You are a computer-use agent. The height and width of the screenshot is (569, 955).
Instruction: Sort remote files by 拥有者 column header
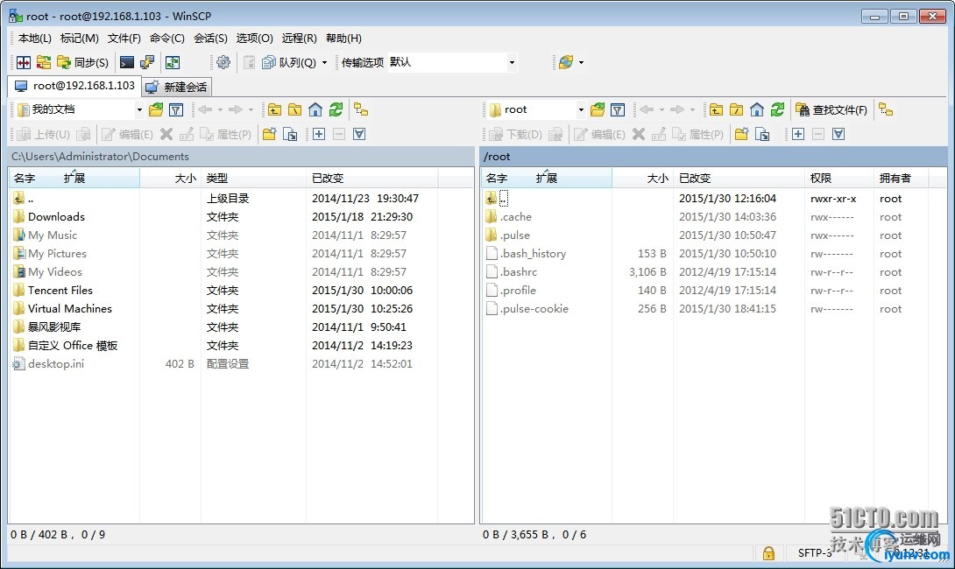(901, 178)
